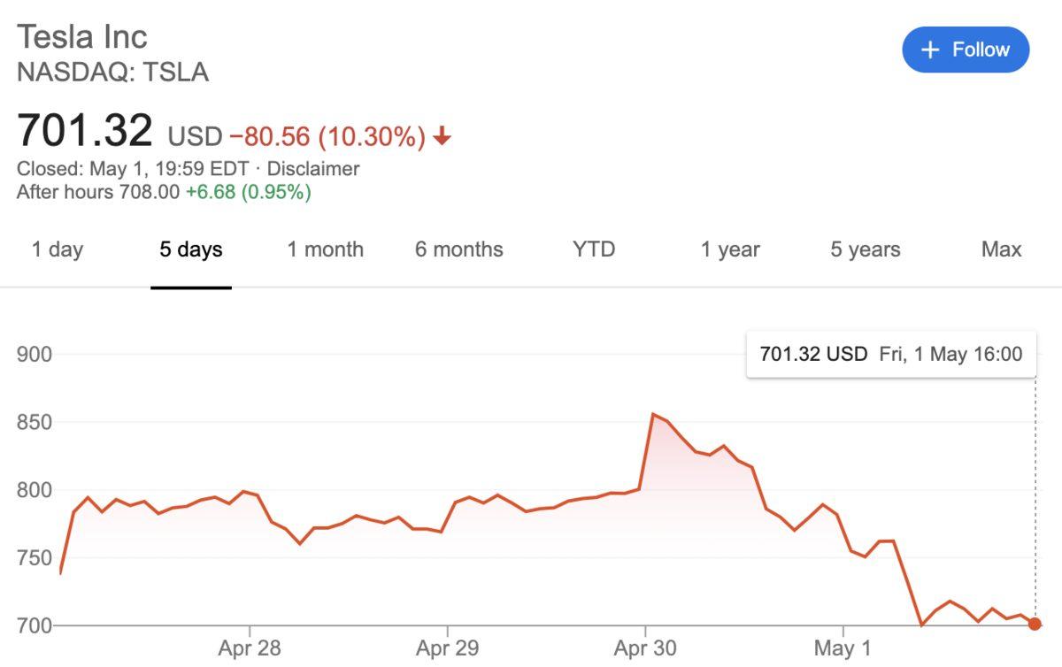The width and height of the screenshot is (1062, 667).
Task: Show the Max time range
Action: pos(1001,250)
